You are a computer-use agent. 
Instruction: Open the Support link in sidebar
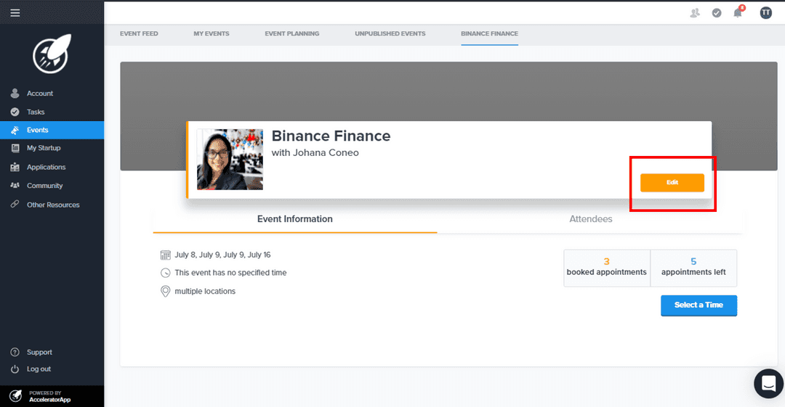click(x=39, y=353)
